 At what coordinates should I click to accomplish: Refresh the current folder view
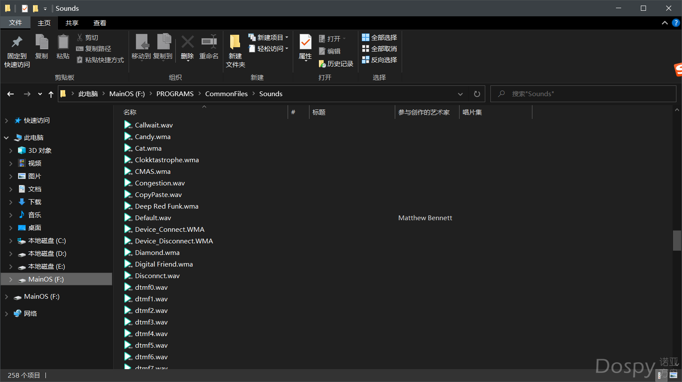(477, 94)
